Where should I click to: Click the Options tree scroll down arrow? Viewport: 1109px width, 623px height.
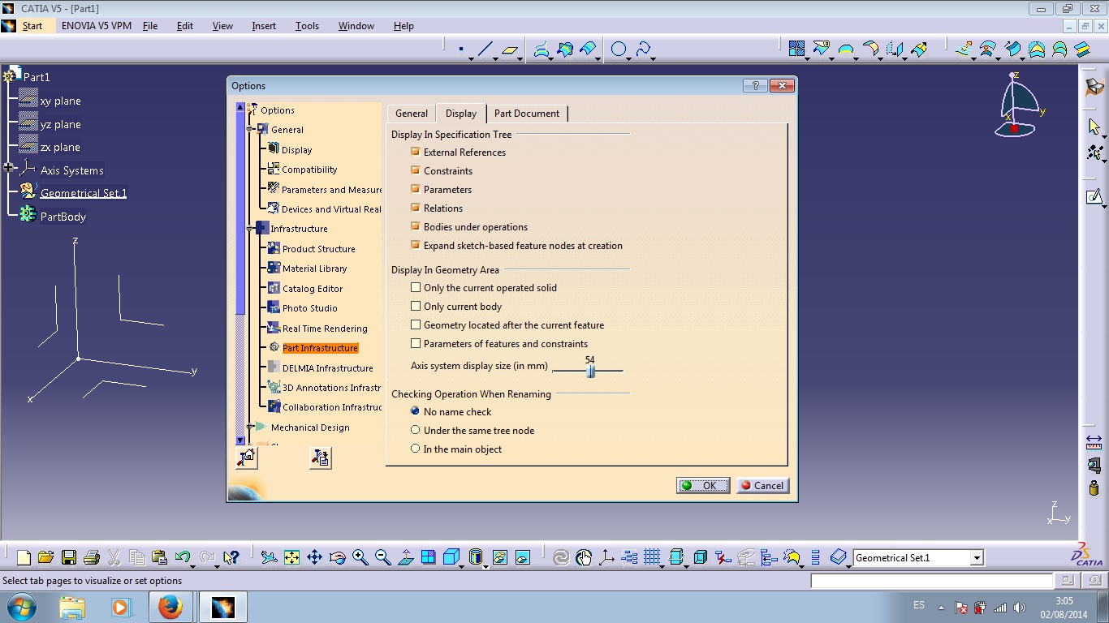(240, 440)
